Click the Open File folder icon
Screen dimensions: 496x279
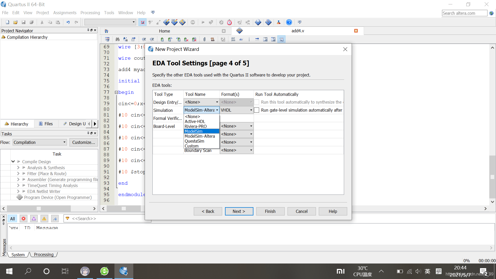click(x=16, y=22)
